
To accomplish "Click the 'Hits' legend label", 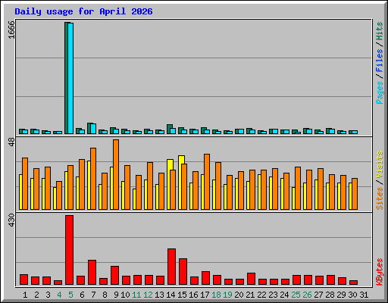I will 380,31.
